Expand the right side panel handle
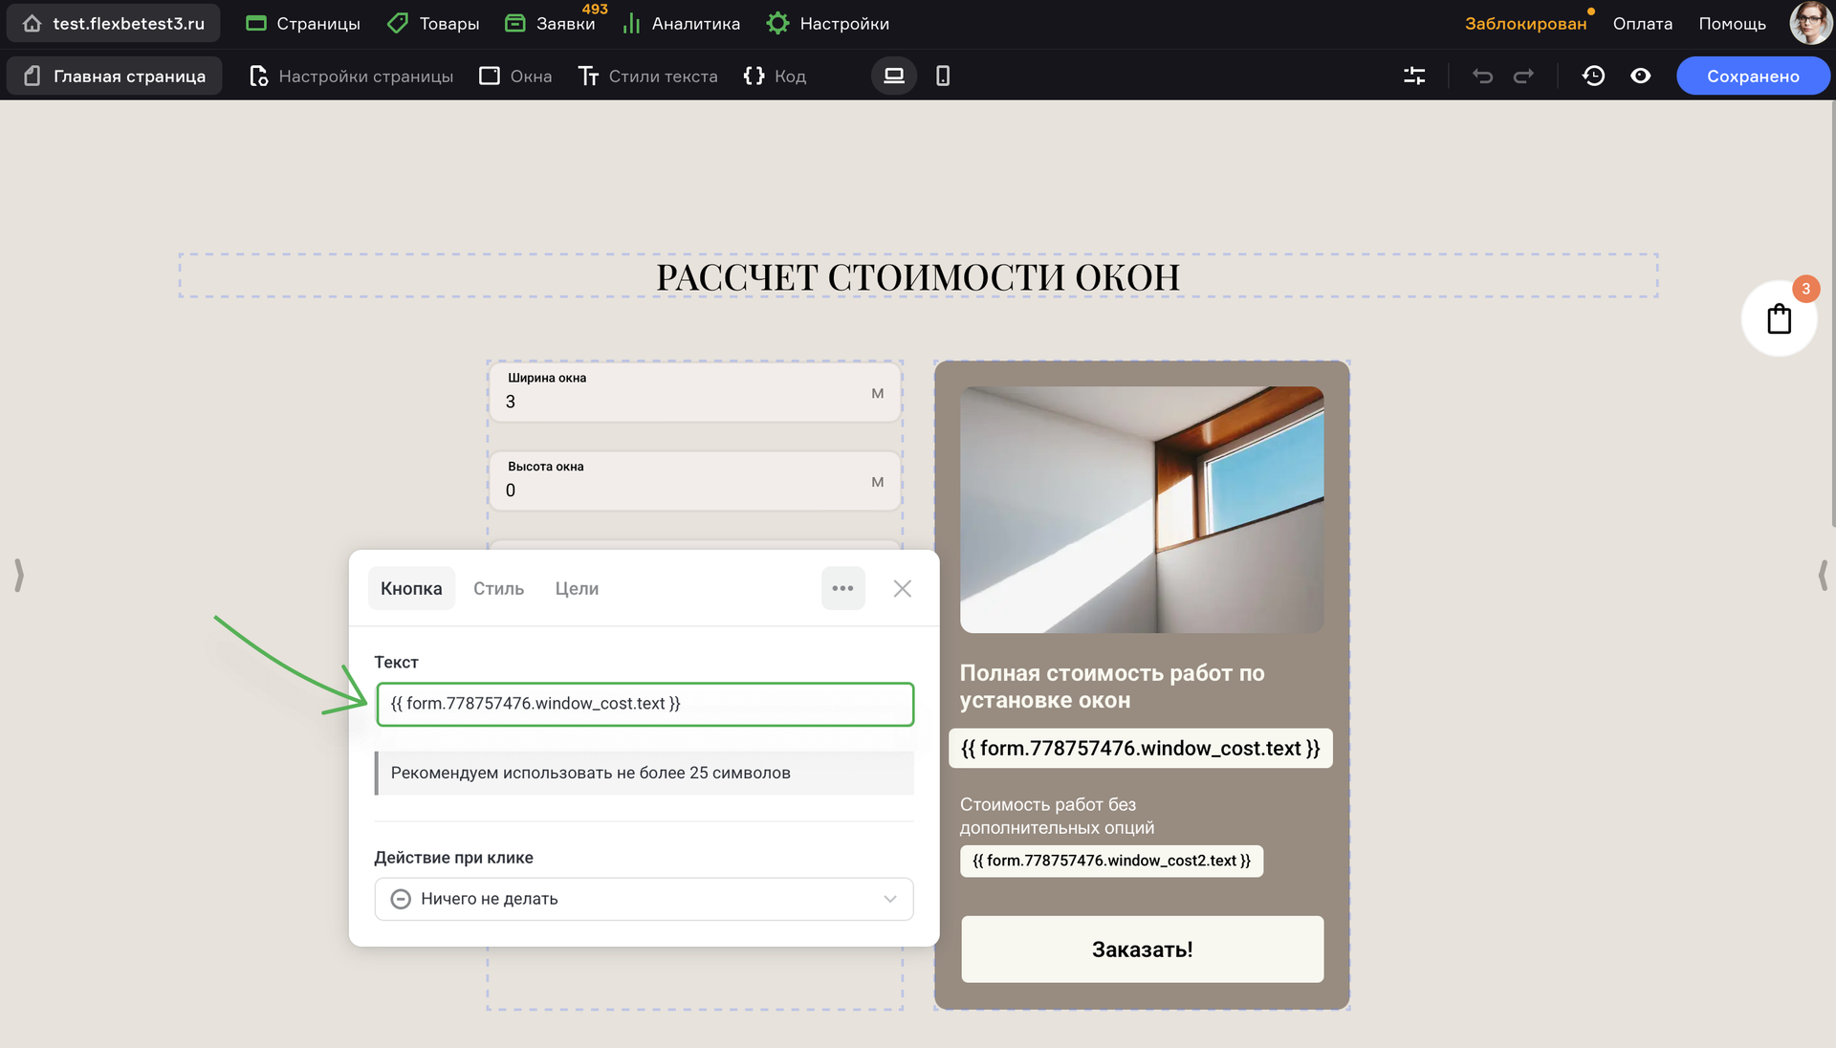The height and width of the screenshot is (1048, 1836). [1823, 575]
